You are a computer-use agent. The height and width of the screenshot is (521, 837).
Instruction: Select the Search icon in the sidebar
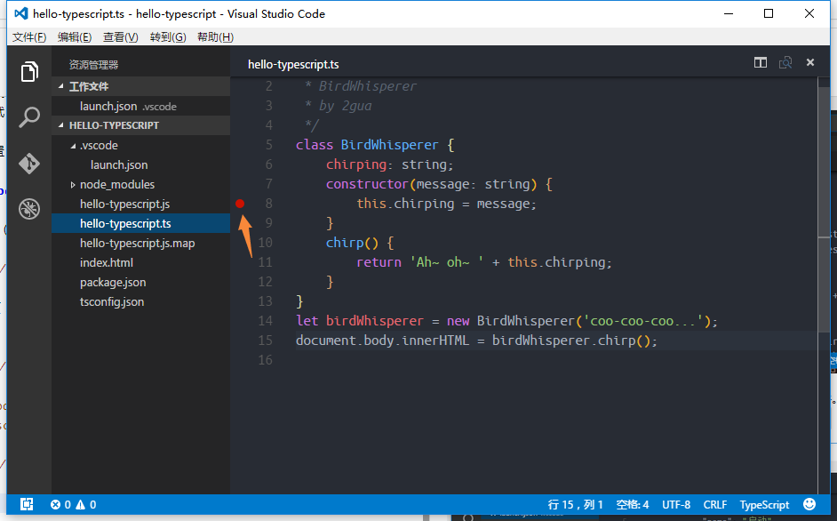pos(29,116)
